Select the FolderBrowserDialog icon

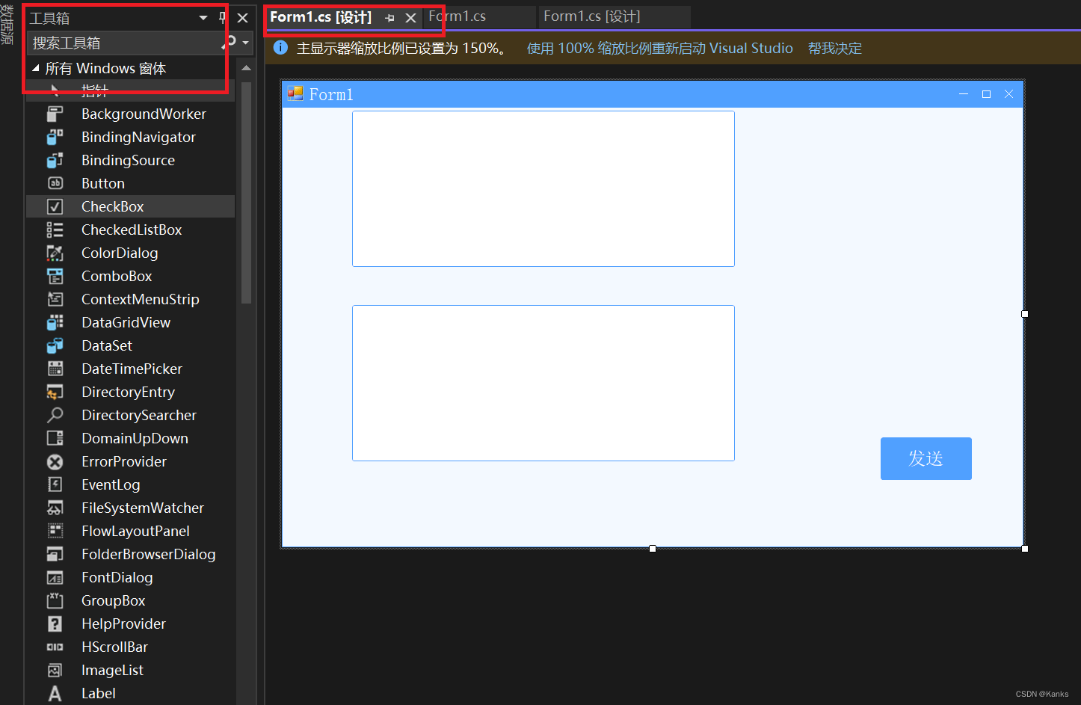[x=55, y=554]
